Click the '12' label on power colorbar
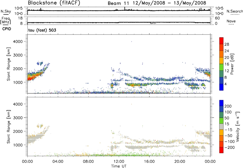 [227, 71]
